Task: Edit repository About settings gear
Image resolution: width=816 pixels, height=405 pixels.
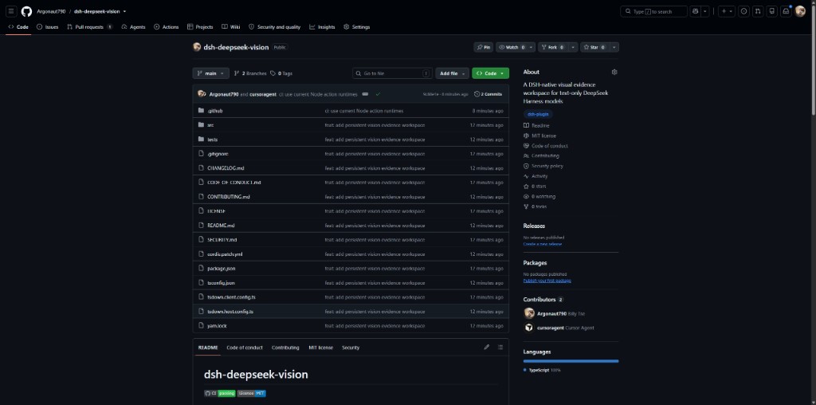Action: coord(614,73)
